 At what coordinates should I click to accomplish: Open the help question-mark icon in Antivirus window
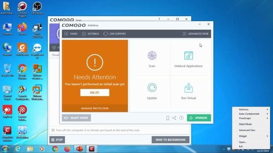181,118
